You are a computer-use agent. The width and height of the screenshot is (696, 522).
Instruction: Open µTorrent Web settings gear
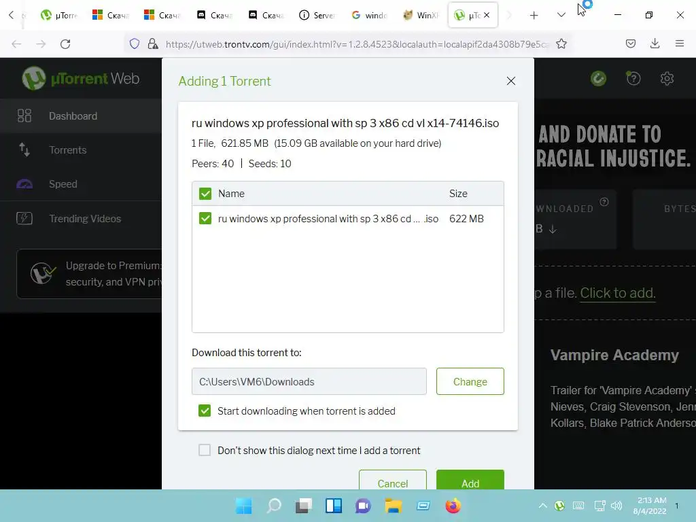[x=667, y=79]
